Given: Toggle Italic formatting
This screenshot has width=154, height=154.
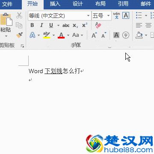Looking at the screenshot, I should (41, 25).
